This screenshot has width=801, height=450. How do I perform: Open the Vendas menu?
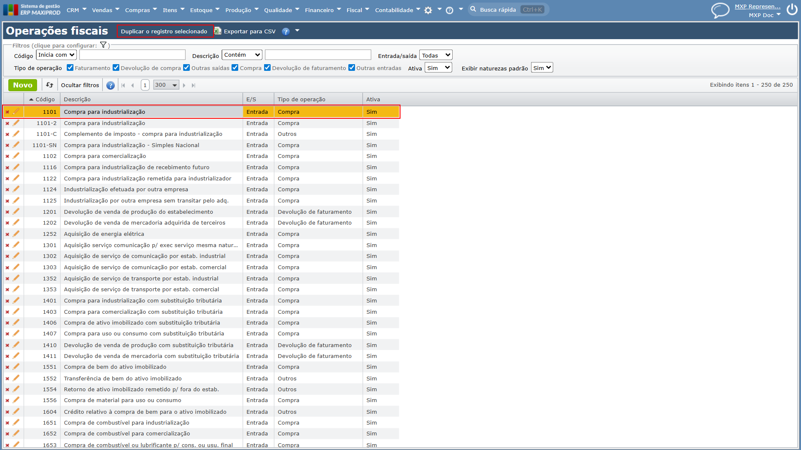tap(106, 10)
